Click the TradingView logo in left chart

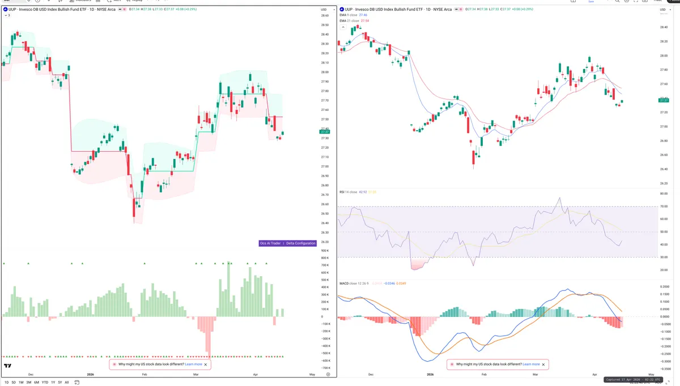click(x=7, y=366)
